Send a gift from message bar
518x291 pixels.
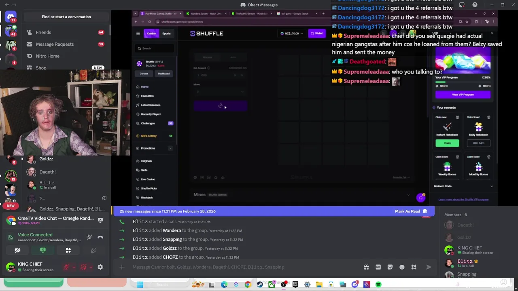coord(366,267)
